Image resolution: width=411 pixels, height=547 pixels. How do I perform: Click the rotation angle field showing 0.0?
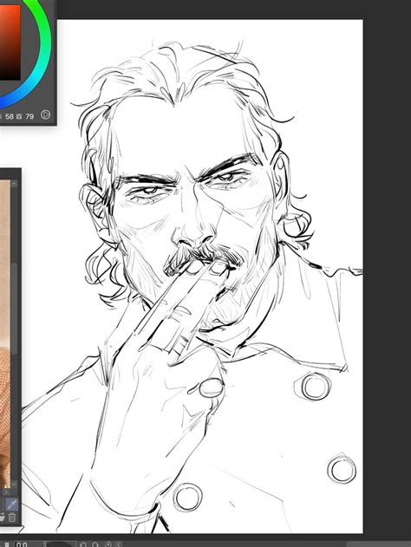[x=22, y=544]
